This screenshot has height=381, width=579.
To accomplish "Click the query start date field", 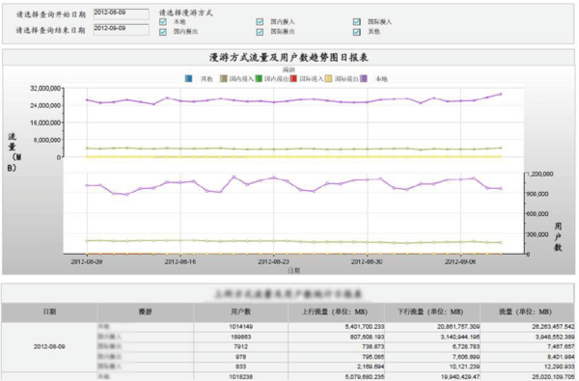I will pos(122,14).
